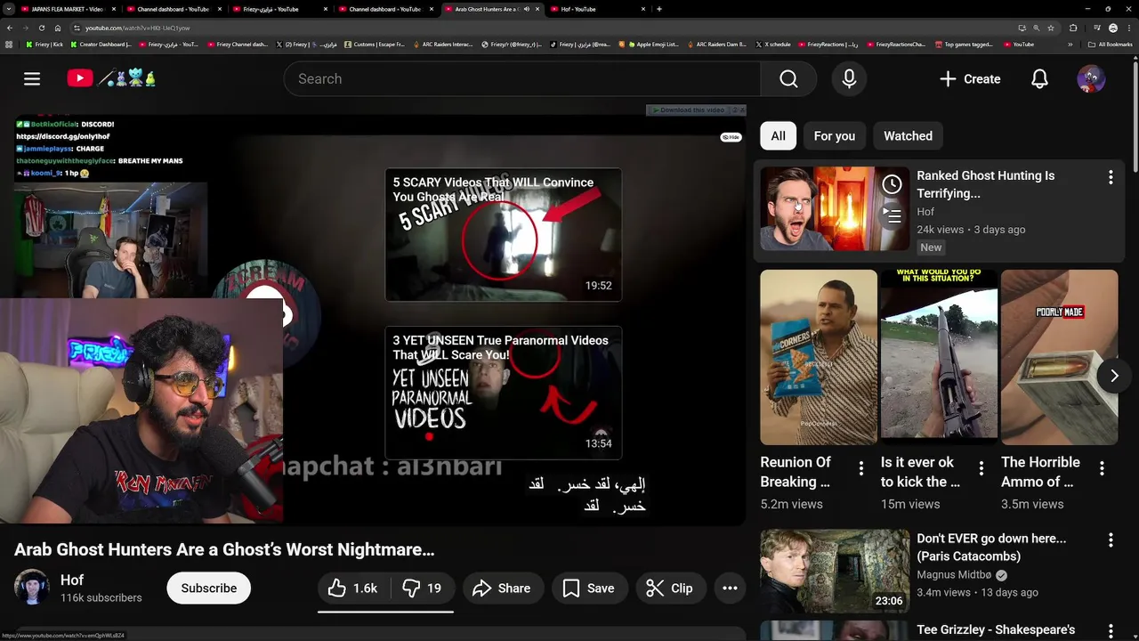Show next shorts with right arrow
The image size is (1139, 641).
click(1113, 376)
